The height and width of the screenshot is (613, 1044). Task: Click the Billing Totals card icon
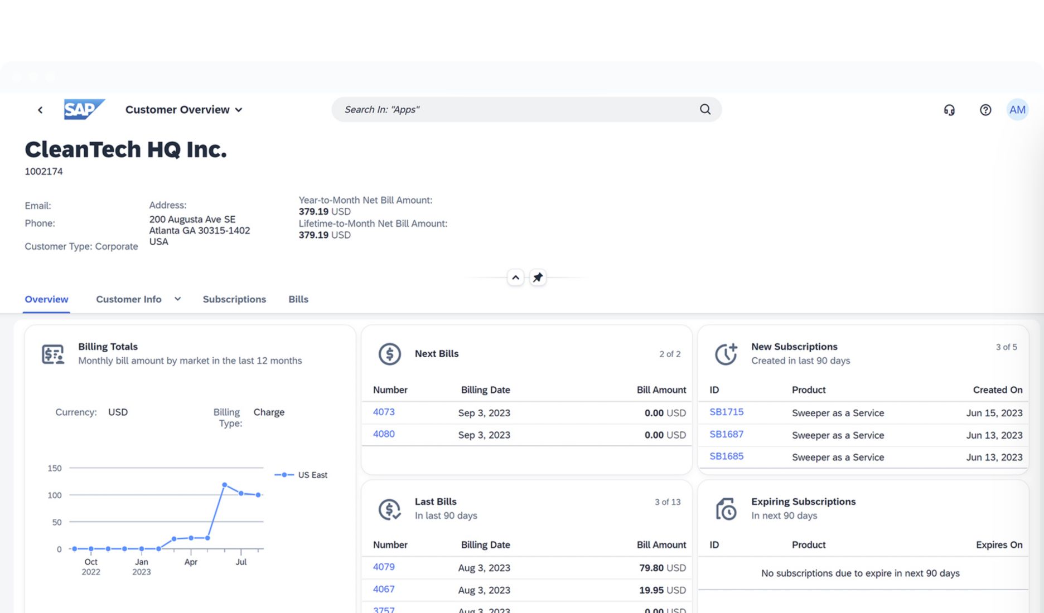tap(53, 354)
